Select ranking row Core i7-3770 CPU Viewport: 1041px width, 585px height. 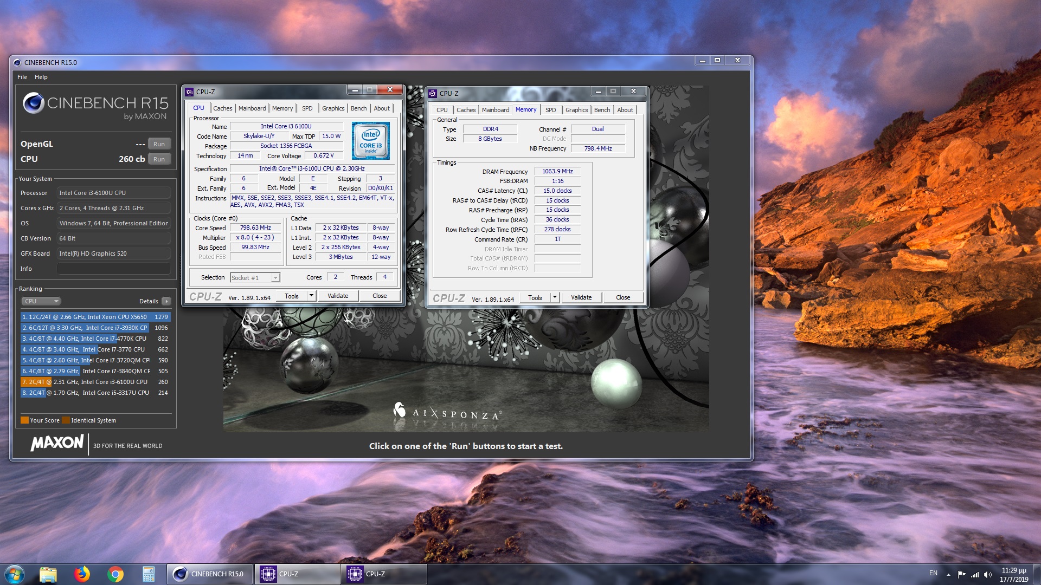click(95, 349)
